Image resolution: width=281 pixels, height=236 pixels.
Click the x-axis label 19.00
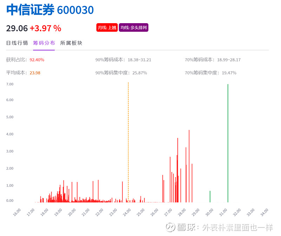point(58,212)
